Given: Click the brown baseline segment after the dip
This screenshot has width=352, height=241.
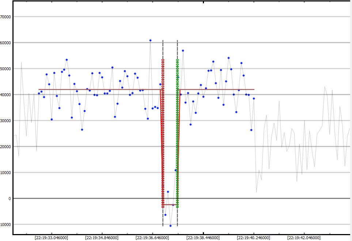Looking at the screenshot, I should click(x=219, y=90).
